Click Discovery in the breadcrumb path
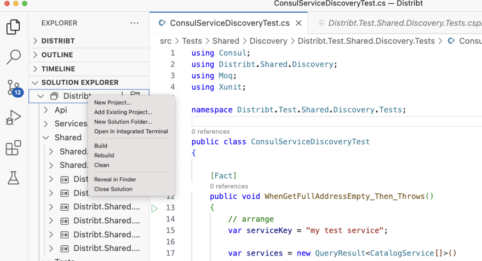Viewport: 482px width, 261px height. pos(268,41)
